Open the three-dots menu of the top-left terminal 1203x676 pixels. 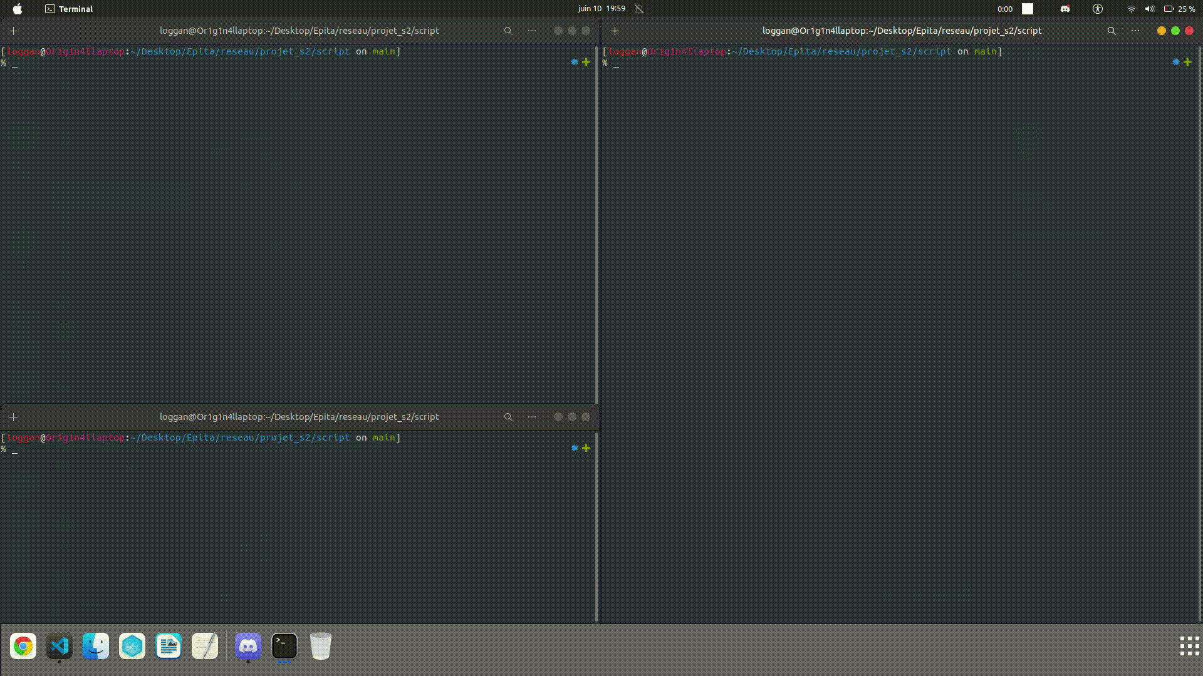[x=532, y=31]
